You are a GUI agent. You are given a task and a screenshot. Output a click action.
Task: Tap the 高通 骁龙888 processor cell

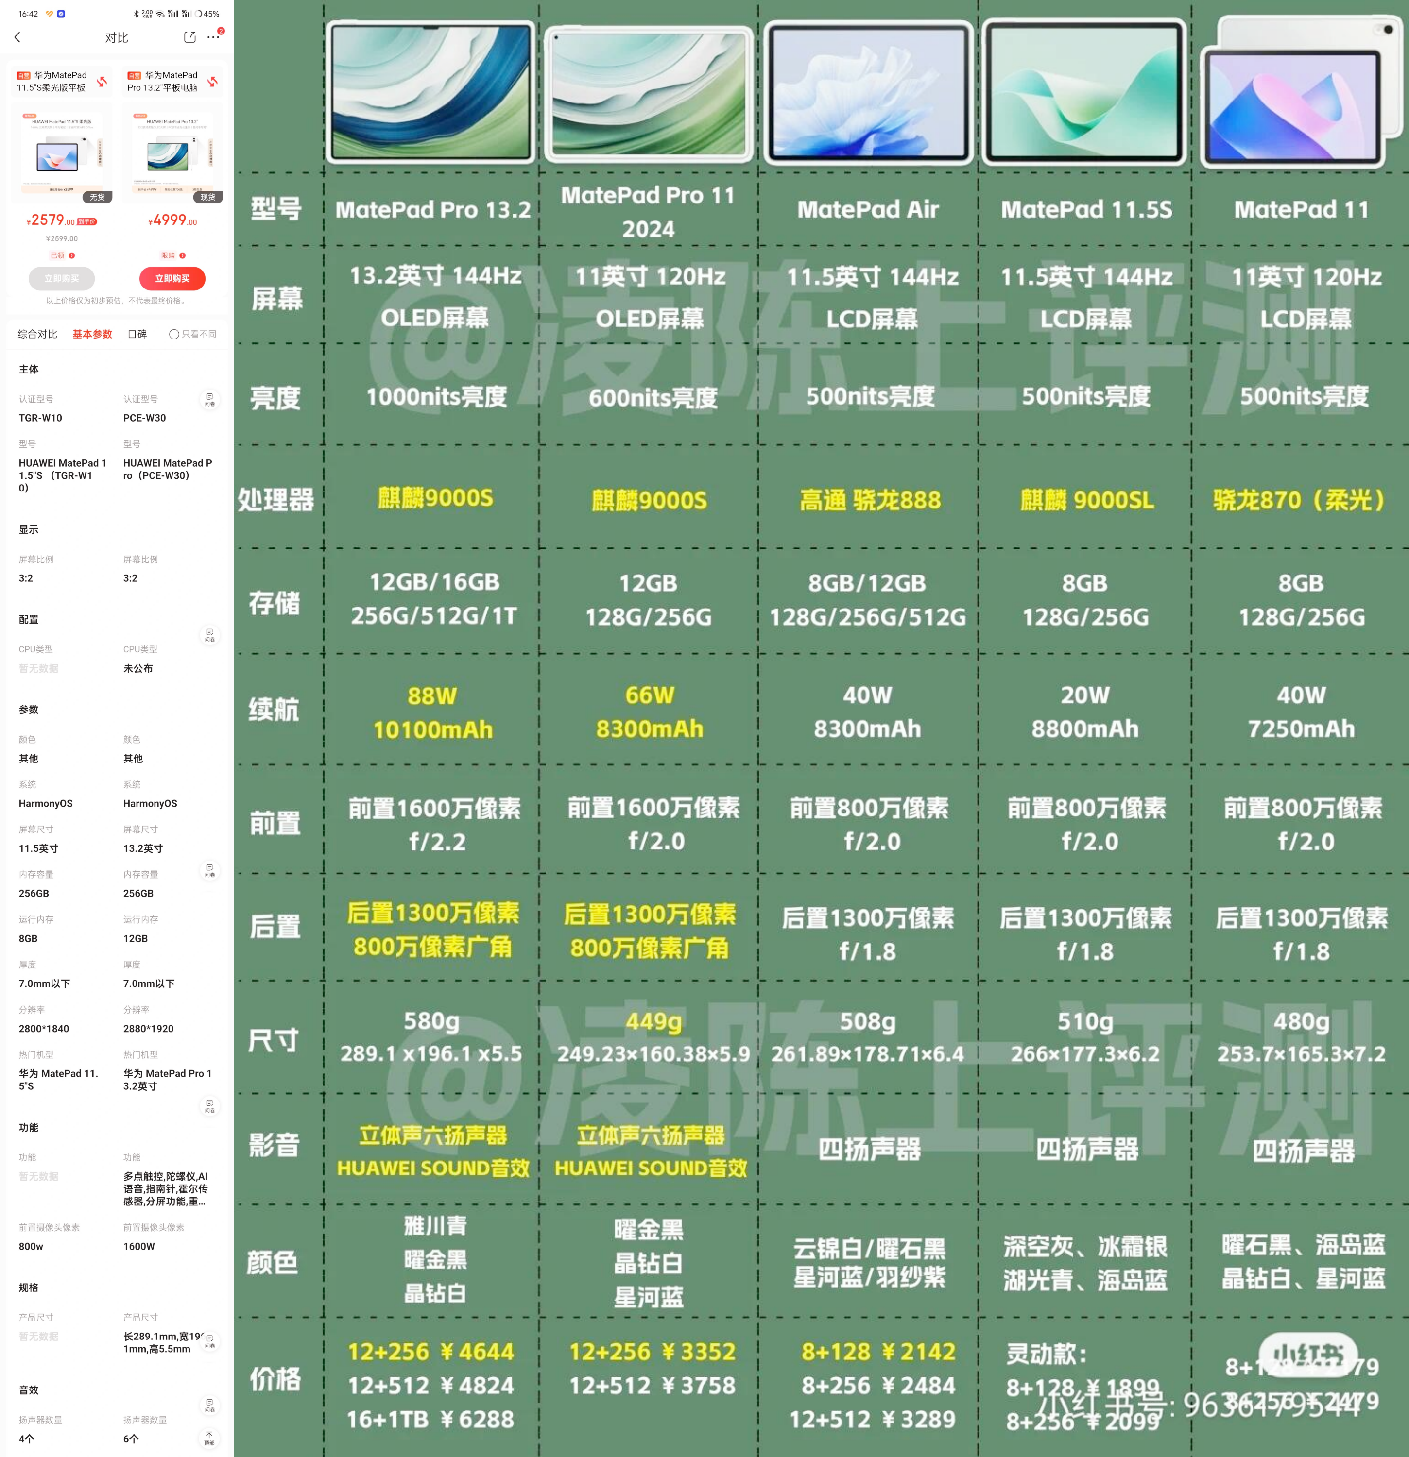(870, 500)
